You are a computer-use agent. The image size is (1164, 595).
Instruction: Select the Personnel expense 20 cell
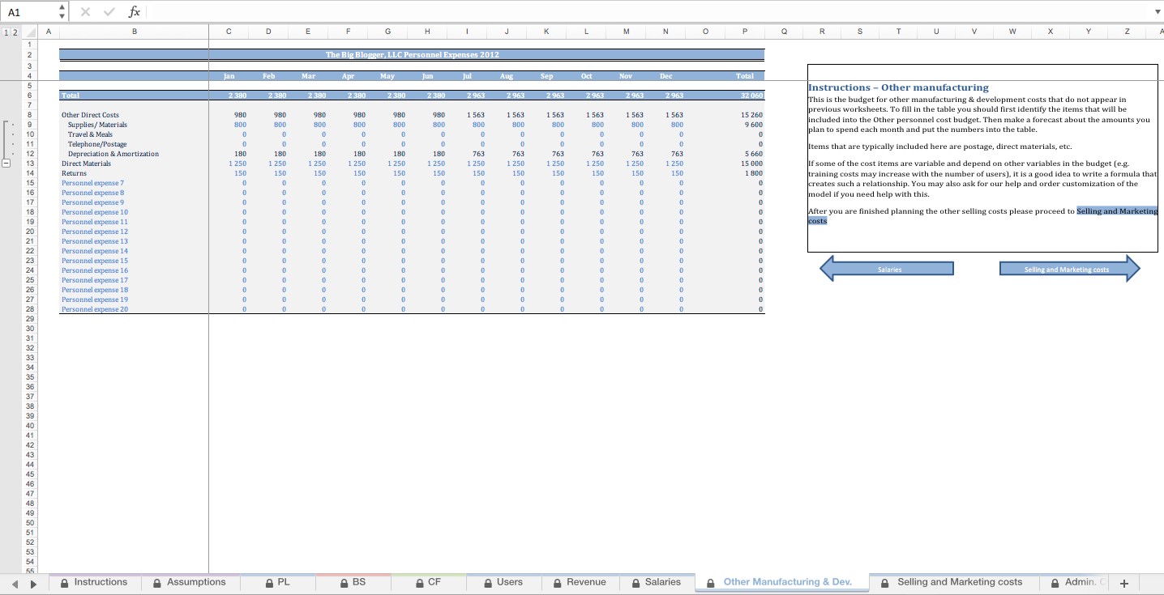(135, 309)
